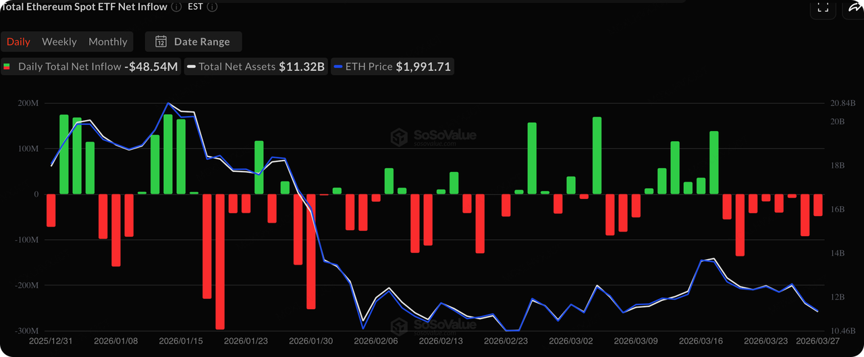Switch to the Weekly view
The height and width of the screenshot is (357, 864).
pos(59,42)
